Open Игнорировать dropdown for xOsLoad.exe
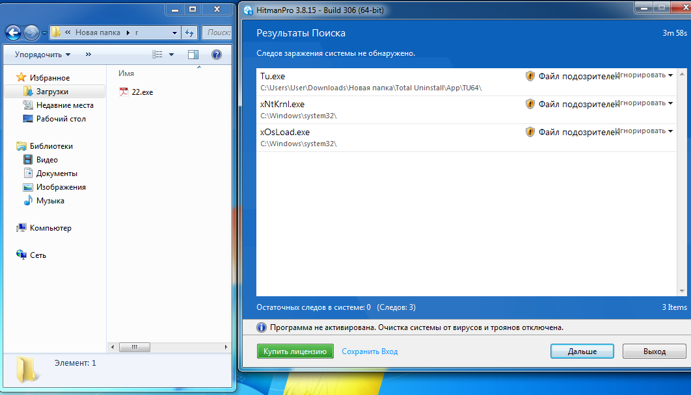 (x=645, y=131)
